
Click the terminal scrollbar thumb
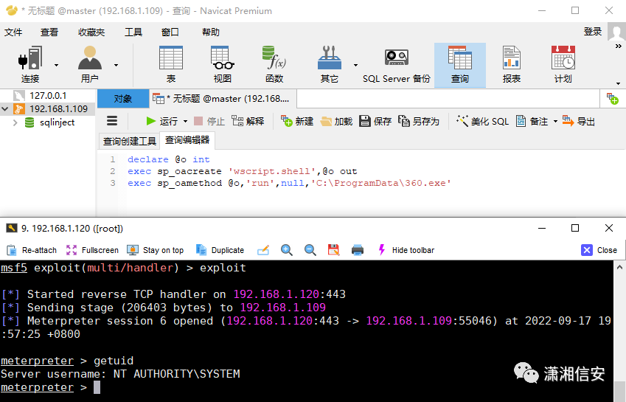(x=619, y=391)
